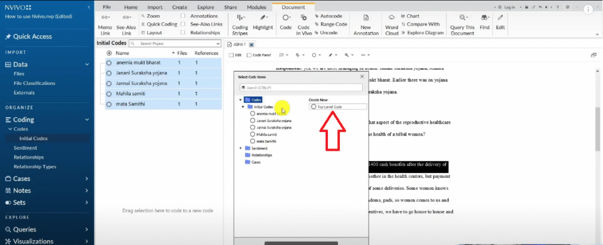Switch to the Home ribbon tab
Screen dimensions: 603x245
tap(131, 7)
